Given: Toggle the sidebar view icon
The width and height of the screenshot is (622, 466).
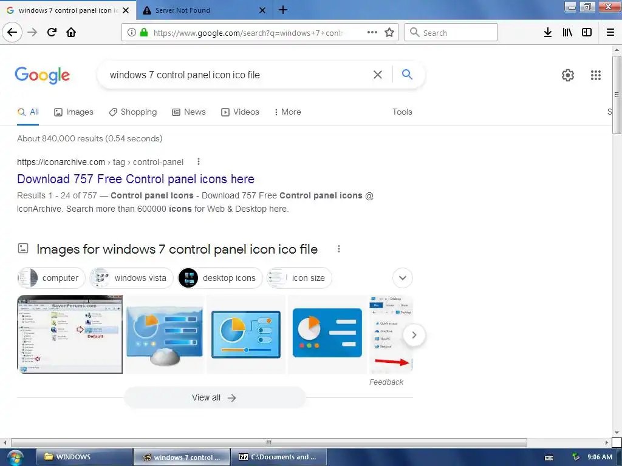Looking at the screenshot, I should click(x=587, y=33).
